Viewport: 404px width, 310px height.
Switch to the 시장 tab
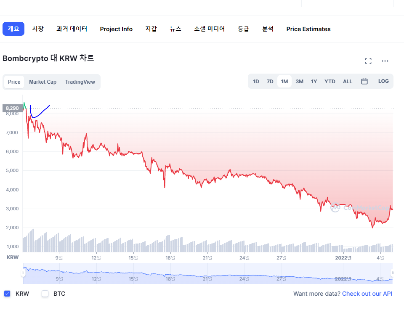pyautogui.click(x=38, y=29)
